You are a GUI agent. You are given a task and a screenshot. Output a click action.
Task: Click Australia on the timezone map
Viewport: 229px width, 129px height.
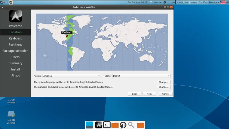[147, 59]
